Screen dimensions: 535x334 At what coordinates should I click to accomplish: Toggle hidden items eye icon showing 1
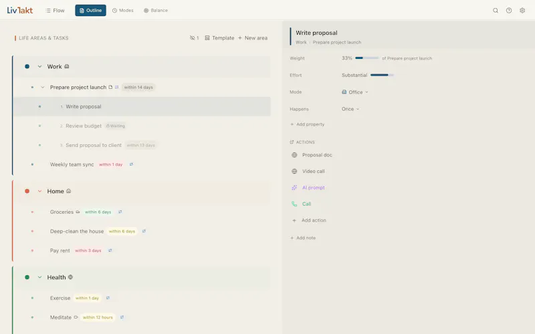point(194,38)
